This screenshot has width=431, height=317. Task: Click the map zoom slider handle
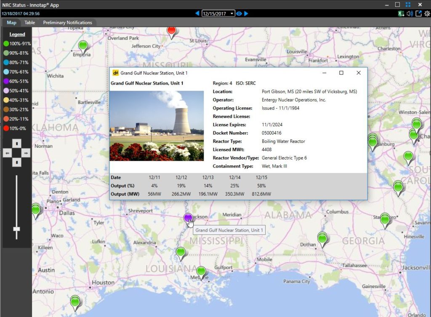(x=16, y=229)
